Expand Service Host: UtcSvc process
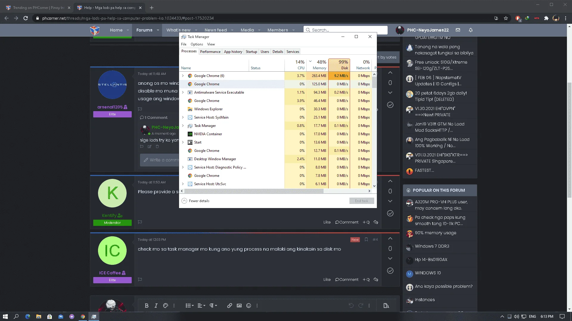The width and height of the screenshot is (572, 321). pos(183,184)
